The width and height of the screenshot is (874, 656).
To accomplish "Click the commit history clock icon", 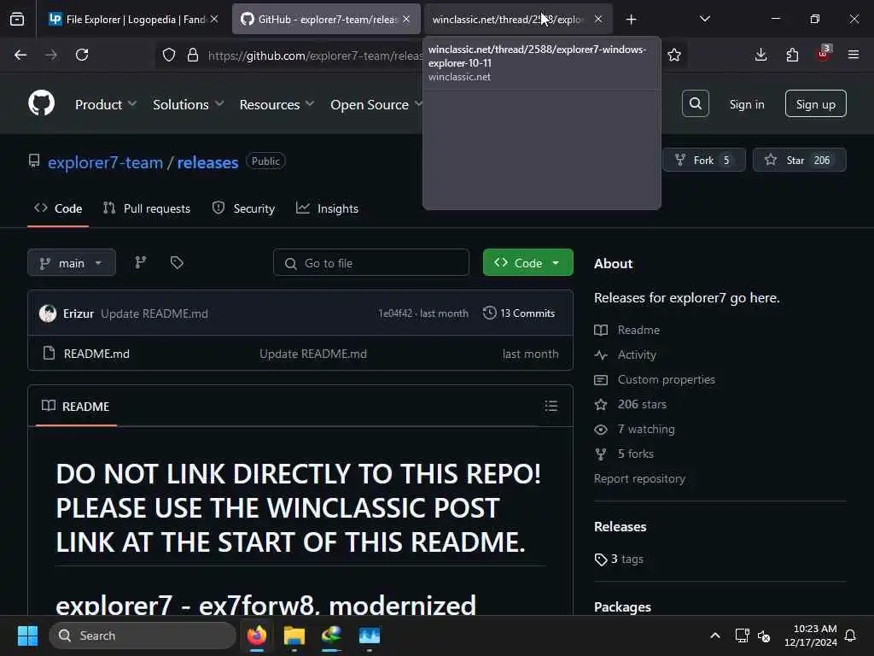I will (489, 313).
